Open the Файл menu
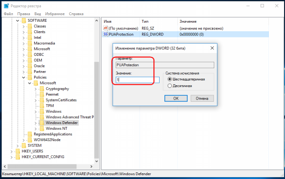The height and width of the screenshot is (179, 285). [9, 14]
